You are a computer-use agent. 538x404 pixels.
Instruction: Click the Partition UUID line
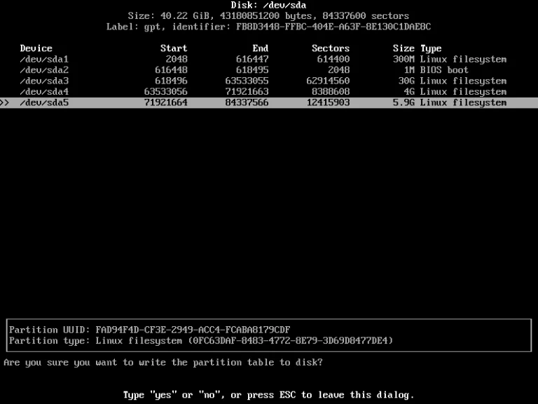pos(150,330)
